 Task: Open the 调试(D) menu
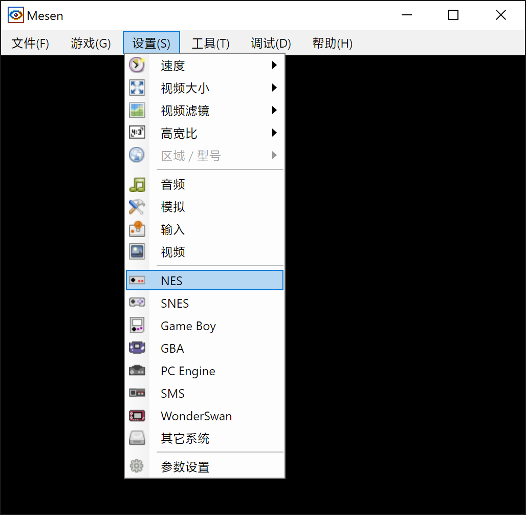click(x=271, y=43)
